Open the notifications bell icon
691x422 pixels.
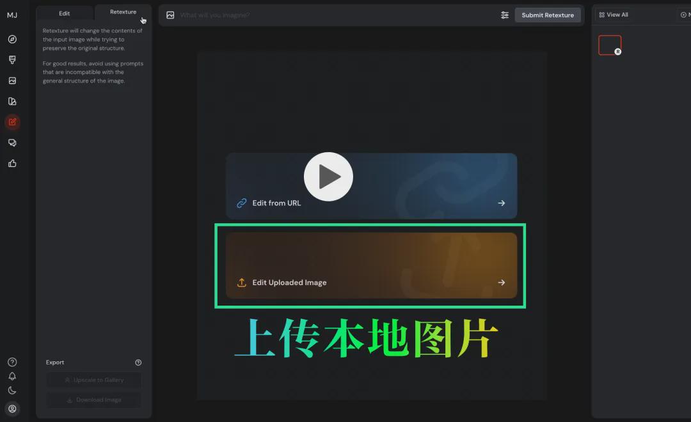12,376
